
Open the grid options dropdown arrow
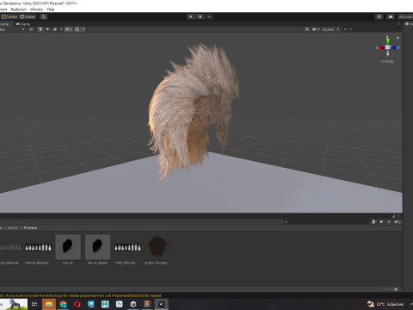pos(83,29)
